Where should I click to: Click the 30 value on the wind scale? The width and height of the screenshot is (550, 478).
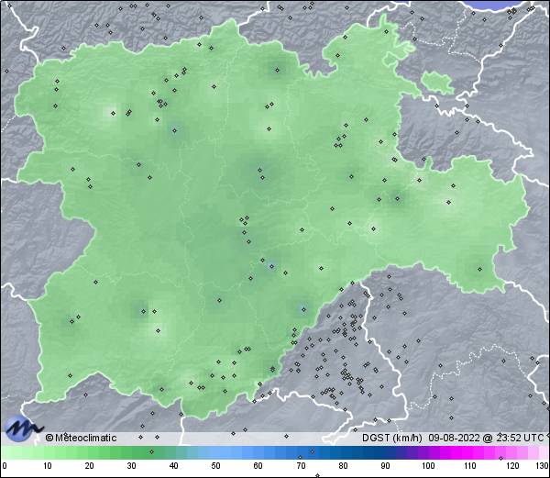point(131,466)
